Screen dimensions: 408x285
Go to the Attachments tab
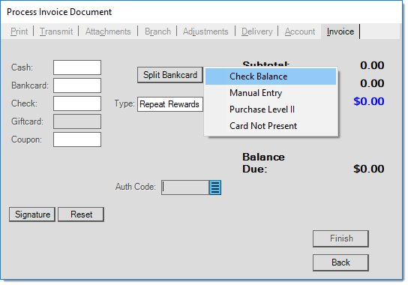point(108,31)
